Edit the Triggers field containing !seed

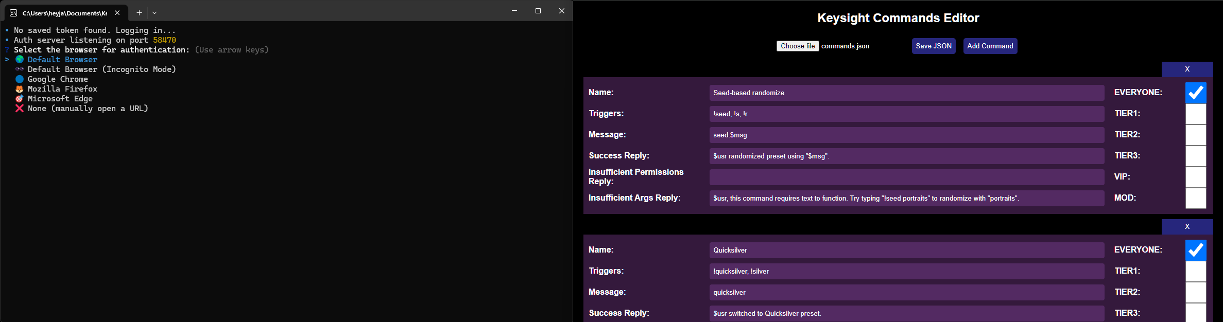point(907,114)
